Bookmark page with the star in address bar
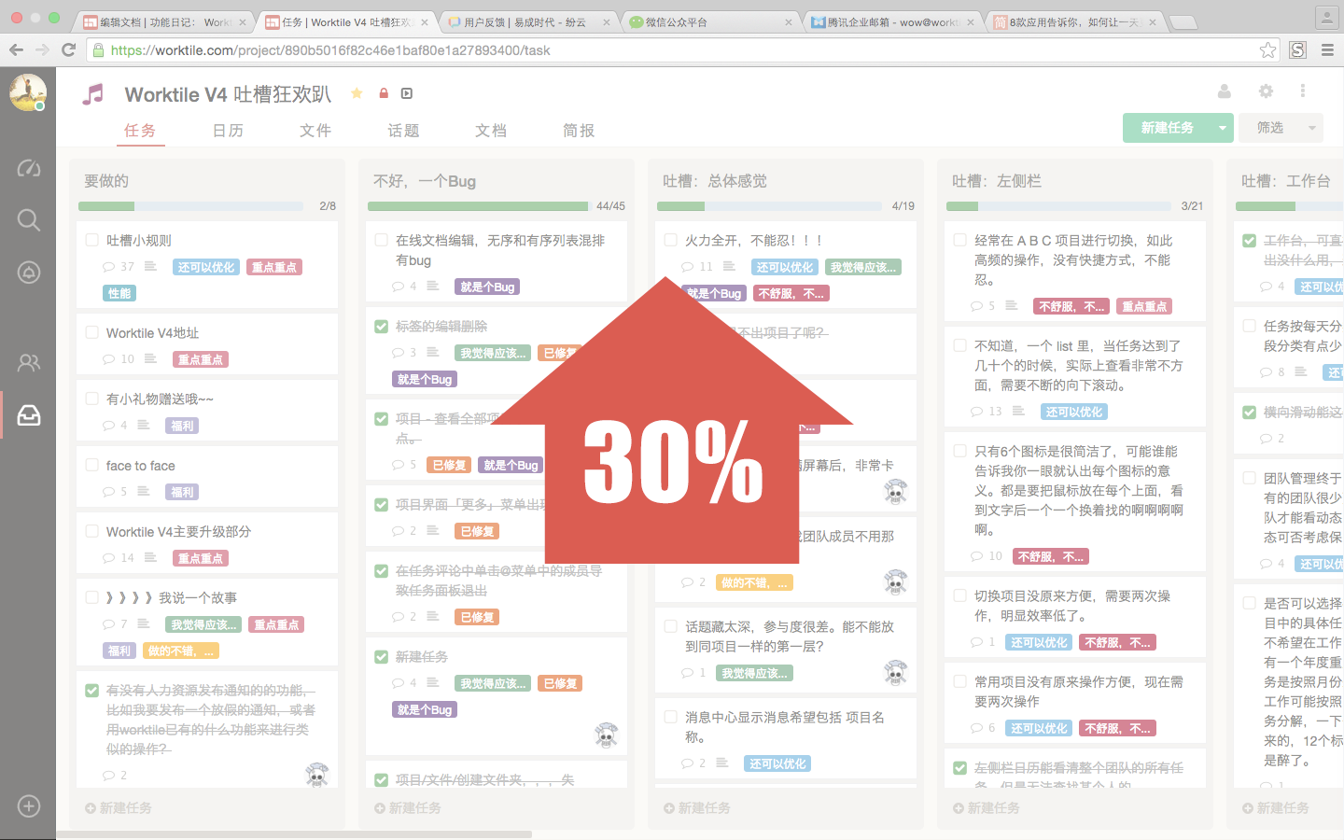Viewport: 1344px width, 840px height. (x=1267, y=50)
